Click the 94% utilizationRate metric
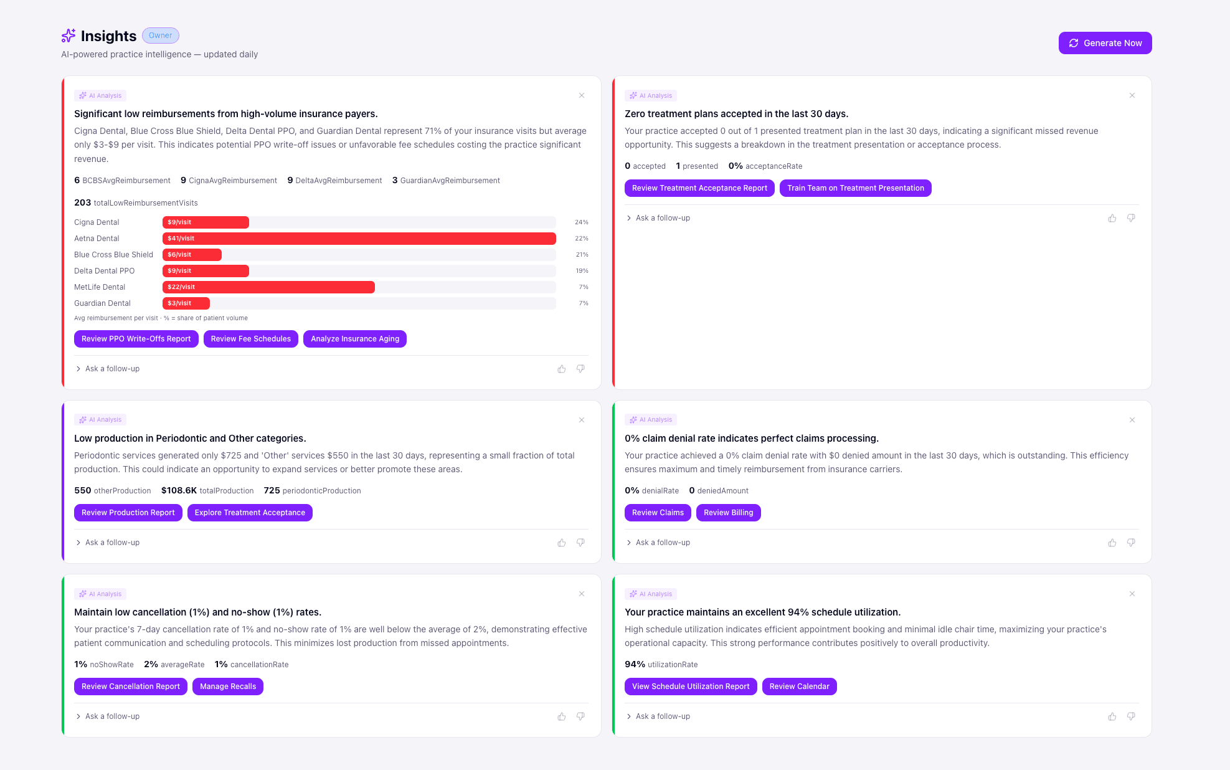Viewport: 1230px width, 770px height. (661, 665)
